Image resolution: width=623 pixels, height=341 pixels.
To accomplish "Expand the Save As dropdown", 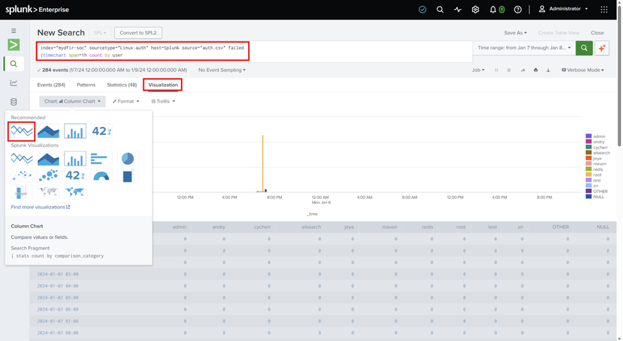I will [x=515, y=33].
